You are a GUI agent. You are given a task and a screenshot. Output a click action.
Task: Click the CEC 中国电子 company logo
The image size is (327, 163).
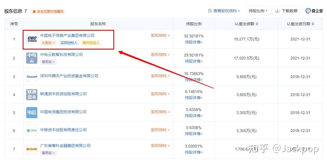pos(32,39)
